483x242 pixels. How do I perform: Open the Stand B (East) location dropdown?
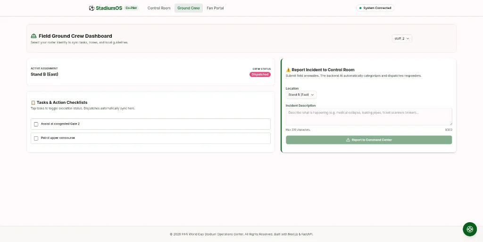pyautogui.click(x=301, y=95)
